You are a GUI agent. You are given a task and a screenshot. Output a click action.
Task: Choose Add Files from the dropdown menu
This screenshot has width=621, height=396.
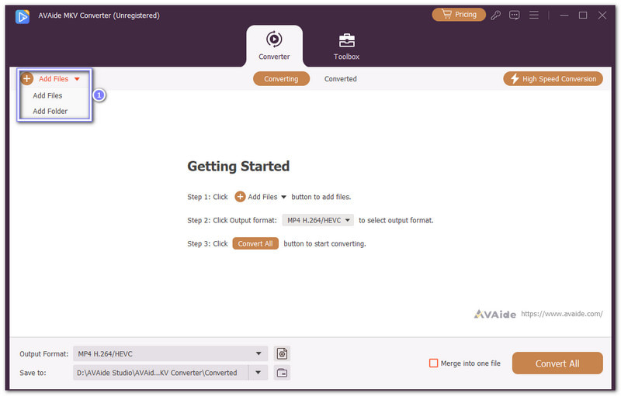click(x=47, y=95)
